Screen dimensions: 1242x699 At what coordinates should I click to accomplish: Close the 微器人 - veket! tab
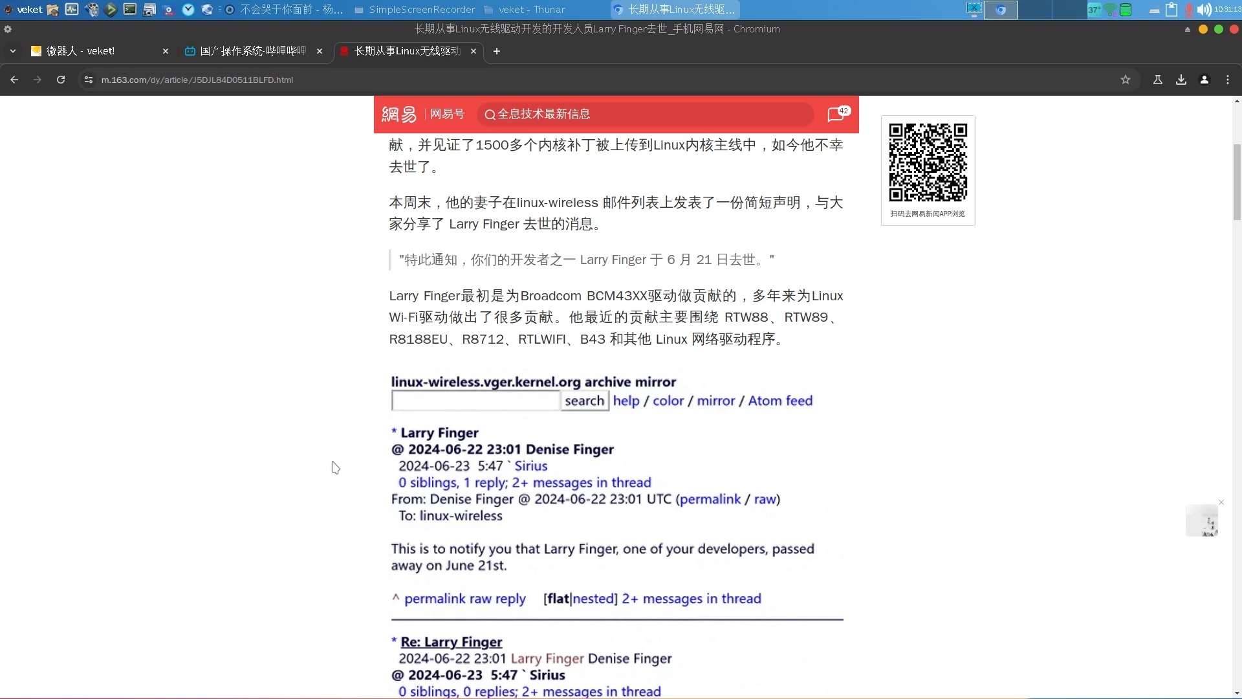(166, 51)
